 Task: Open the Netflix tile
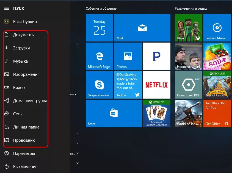(x=156, y=85)
